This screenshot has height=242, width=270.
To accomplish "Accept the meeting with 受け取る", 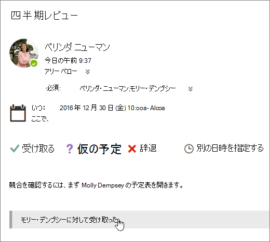I will coord(38,149).
